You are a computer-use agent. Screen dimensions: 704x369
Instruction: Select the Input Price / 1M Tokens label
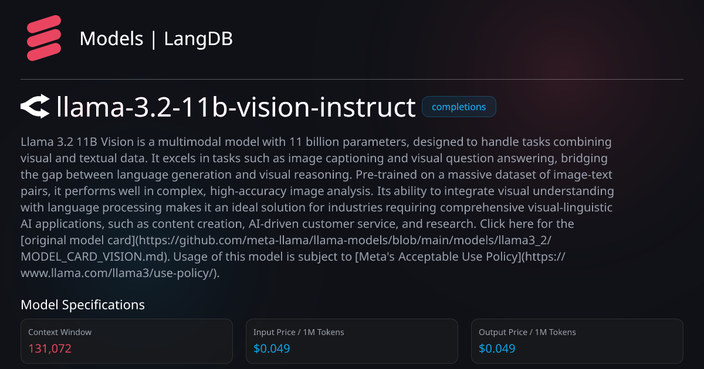click(299, 332)
